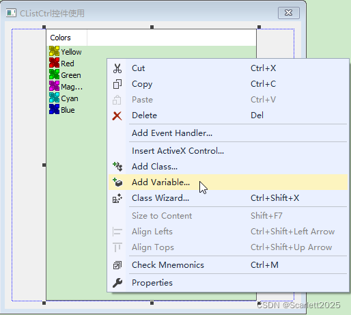The image size is (351, 315).
Task: Click the greyed Paste clipboard icon
Action: coord(117,100)
